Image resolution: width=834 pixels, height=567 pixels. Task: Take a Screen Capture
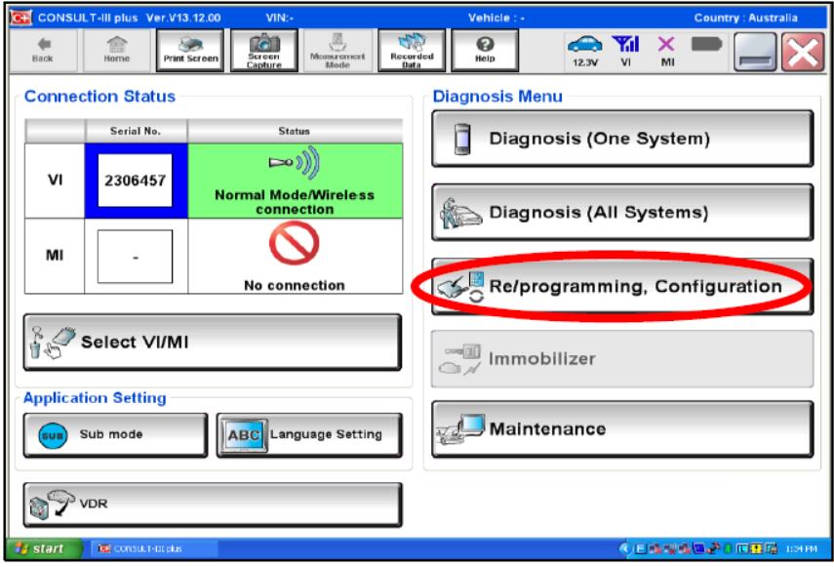click(263, 51)
